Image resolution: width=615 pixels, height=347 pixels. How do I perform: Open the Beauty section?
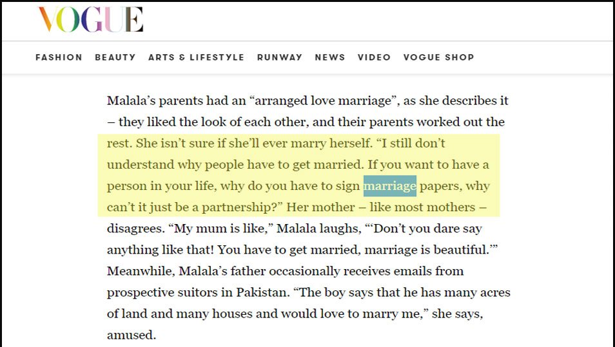115,57
